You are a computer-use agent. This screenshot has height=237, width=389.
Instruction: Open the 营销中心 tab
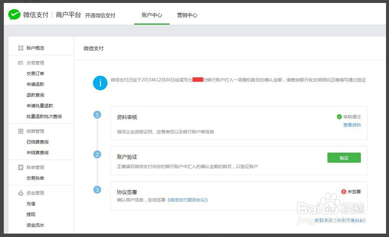[187, 15]
